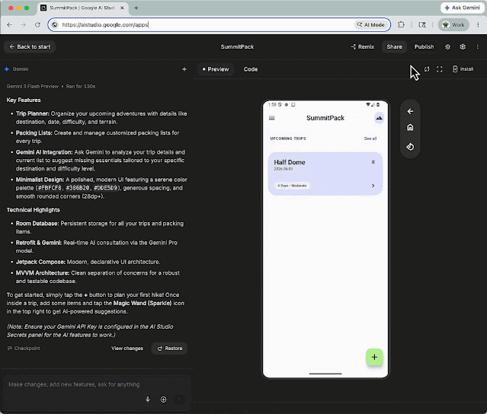Screen dimensions: 487x414
Task: Open the Work profile menu
Action: click(x=453, y=25)
